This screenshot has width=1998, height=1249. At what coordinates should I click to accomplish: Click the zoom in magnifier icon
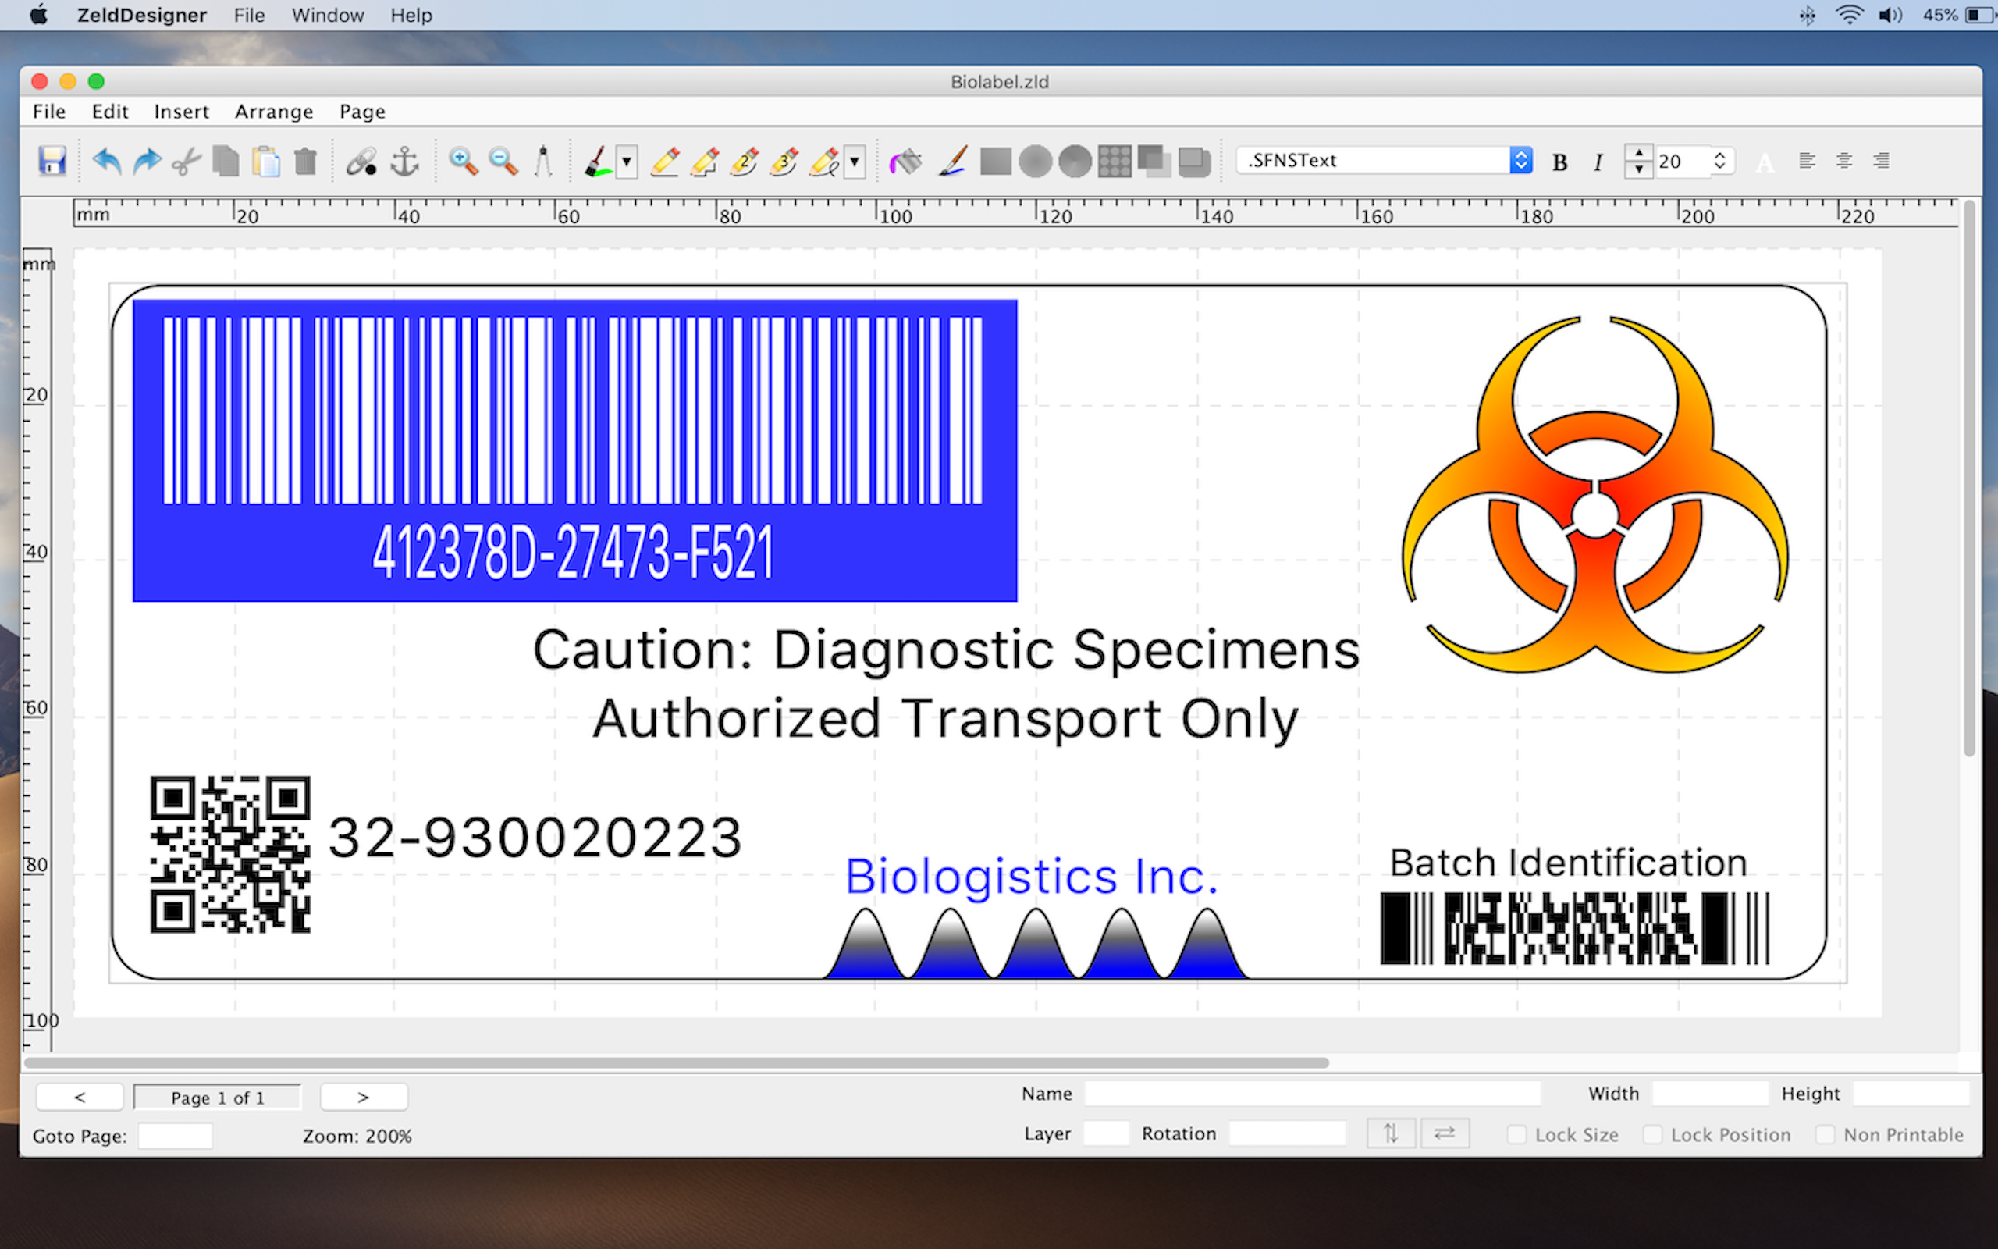462,161
